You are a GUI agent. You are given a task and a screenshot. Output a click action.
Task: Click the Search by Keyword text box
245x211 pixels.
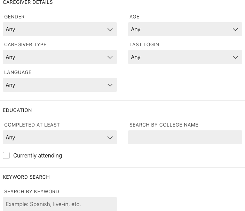pos(60,204)
